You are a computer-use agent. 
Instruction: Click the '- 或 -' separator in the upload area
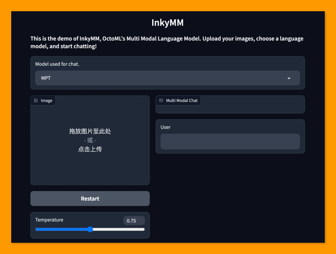[90, 140]
